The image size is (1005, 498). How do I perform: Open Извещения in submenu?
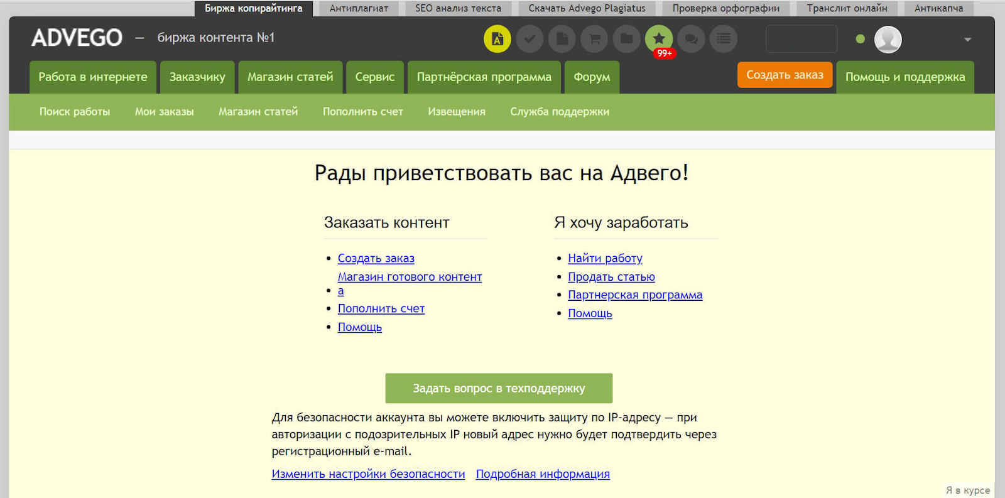[x=457, y=112]
